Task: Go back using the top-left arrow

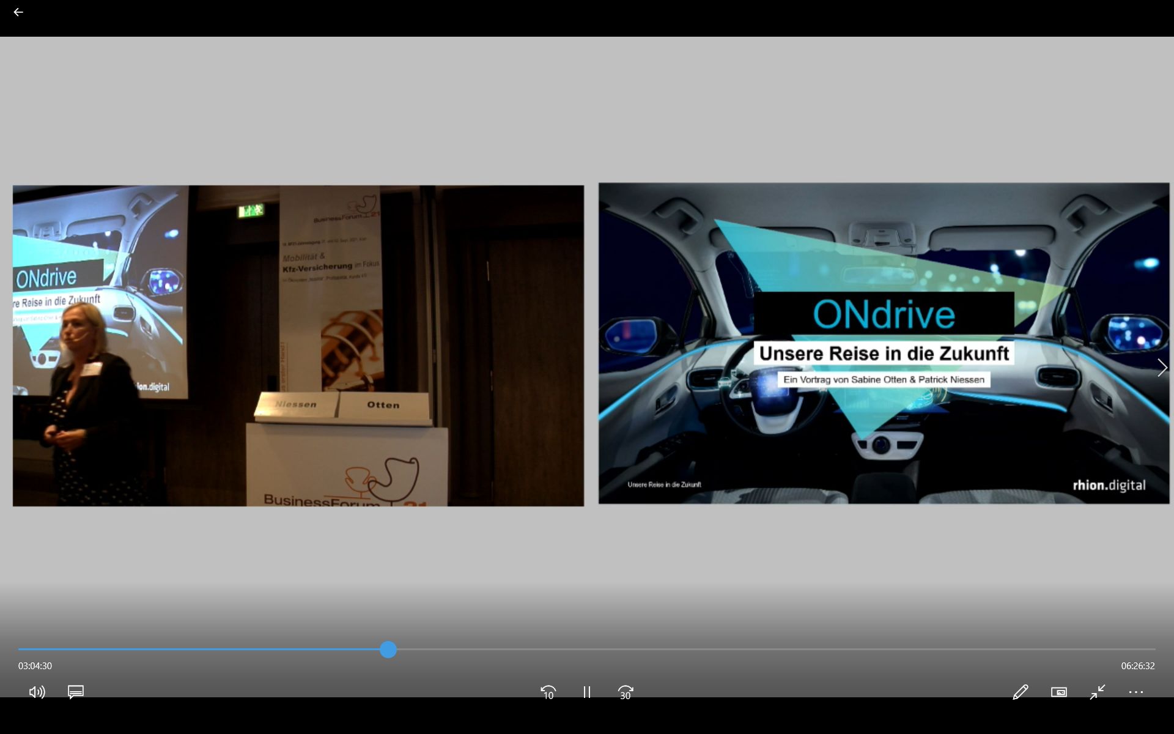Action: (x=18, y=12)
